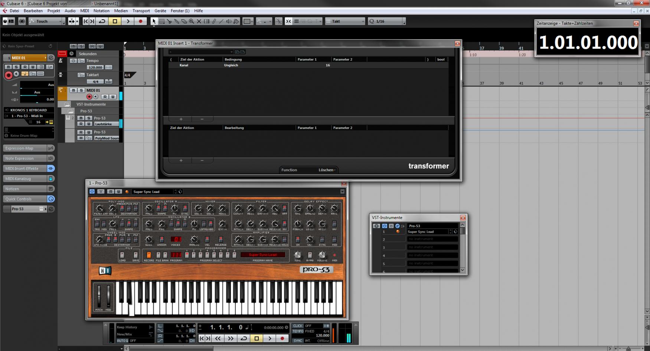Select the Draw pencil tool
The height and width of the screenshot is (351, 650).
214,21
